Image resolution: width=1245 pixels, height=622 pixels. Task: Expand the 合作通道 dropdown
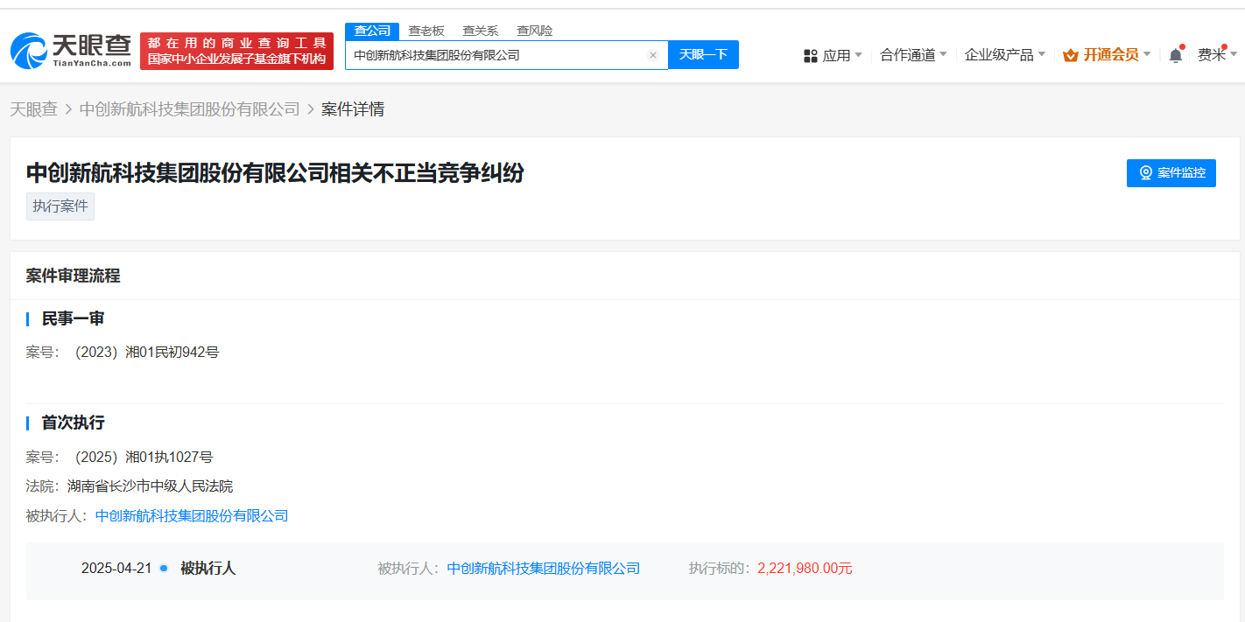pyautogui.click(x=913, y=55)
